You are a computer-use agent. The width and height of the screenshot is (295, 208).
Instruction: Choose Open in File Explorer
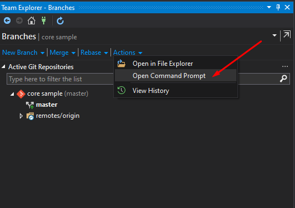[176, 64]
